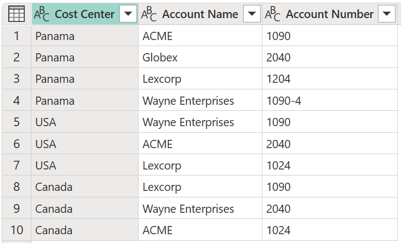401x243 pixels.
Task: Click the Globex cell
Action: (200, 57)
